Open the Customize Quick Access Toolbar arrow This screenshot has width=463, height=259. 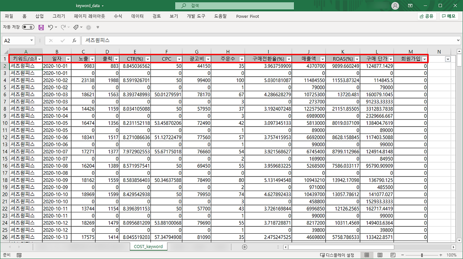click(98, 27)
